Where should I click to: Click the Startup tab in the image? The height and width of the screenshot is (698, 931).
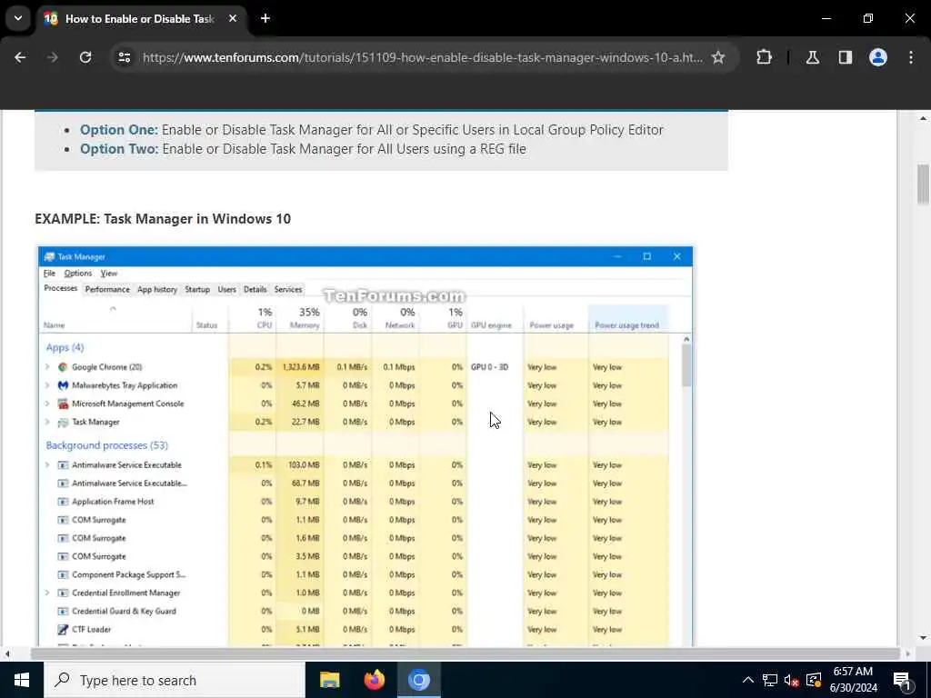click(197, 289)
